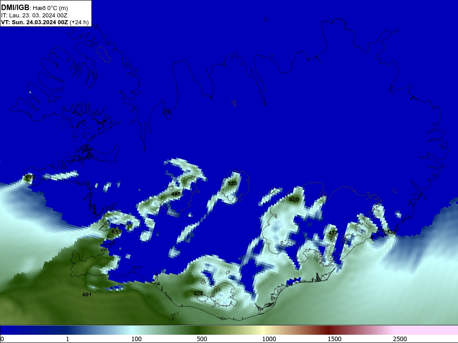Click the 100 tick on the color scale
The height and width of the screenshot is (343, 458).
(x=136, y=339)
